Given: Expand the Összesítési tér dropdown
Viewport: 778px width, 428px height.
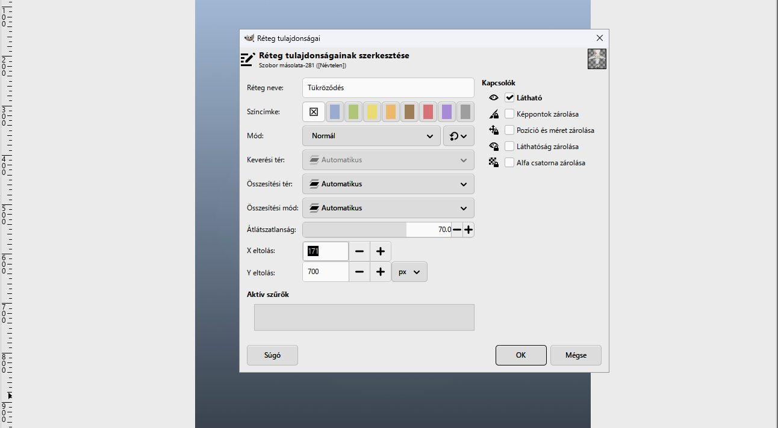Looking at the screenshot, I should point(388,184).
